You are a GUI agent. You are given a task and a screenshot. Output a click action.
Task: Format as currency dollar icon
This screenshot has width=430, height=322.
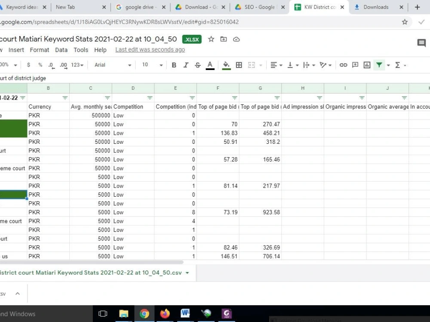(28, 65)
